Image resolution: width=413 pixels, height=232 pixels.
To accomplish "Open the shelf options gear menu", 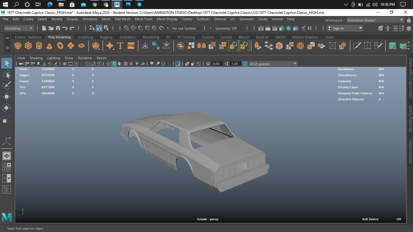I will 7,48.
